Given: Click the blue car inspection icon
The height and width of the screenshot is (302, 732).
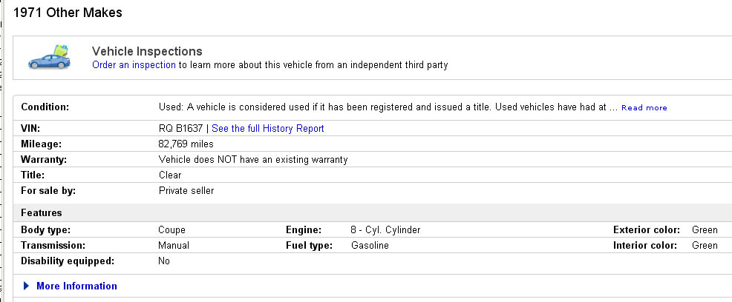Looking at the screenshot, I should tap(49, 58).
